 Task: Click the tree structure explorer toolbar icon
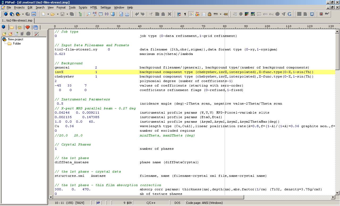click(x=80, y=14)
